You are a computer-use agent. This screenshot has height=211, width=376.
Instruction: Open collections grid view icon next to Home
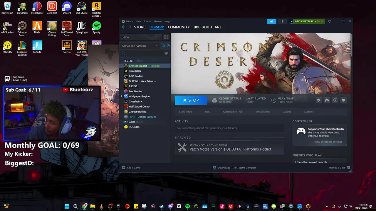[166, 37]
